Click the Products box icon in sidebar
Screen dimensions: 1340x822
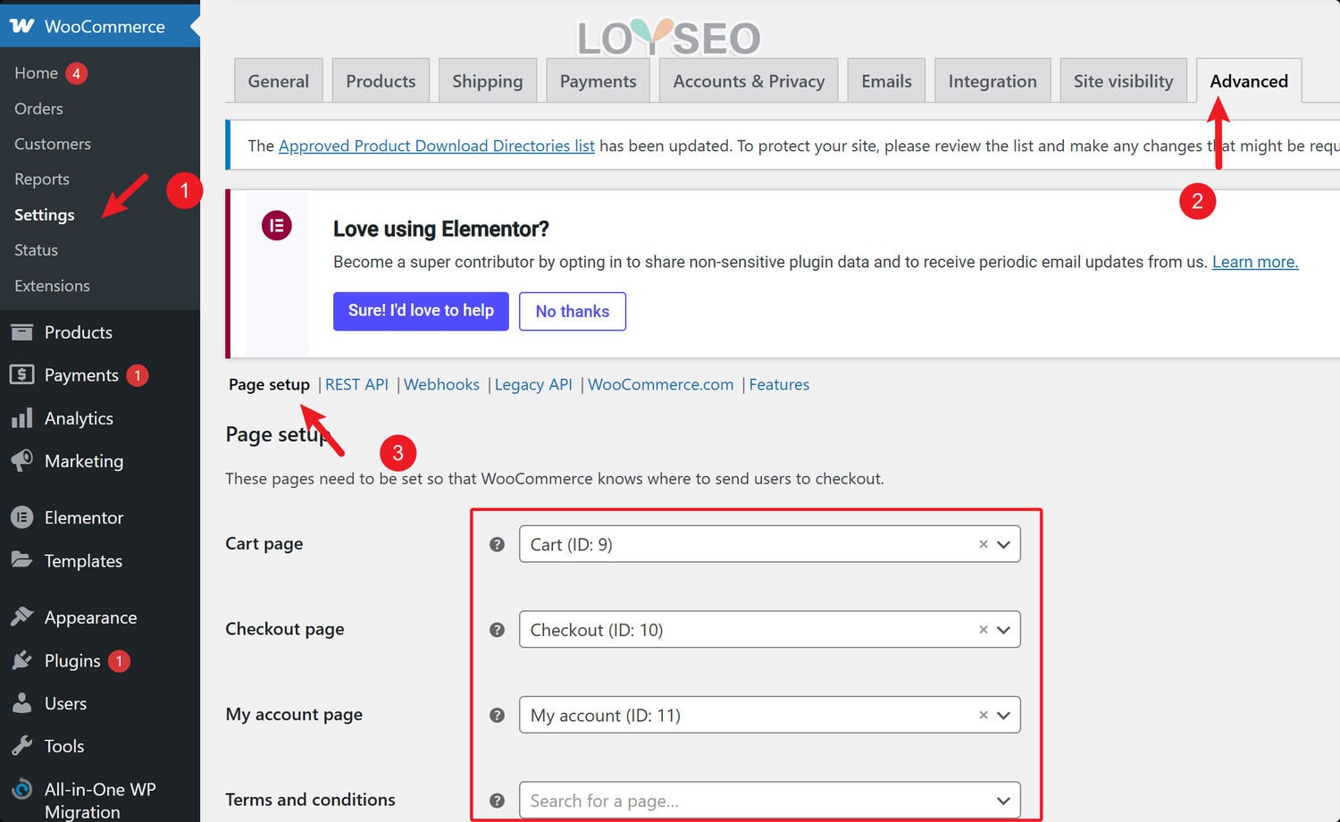[x=22, y=332]
